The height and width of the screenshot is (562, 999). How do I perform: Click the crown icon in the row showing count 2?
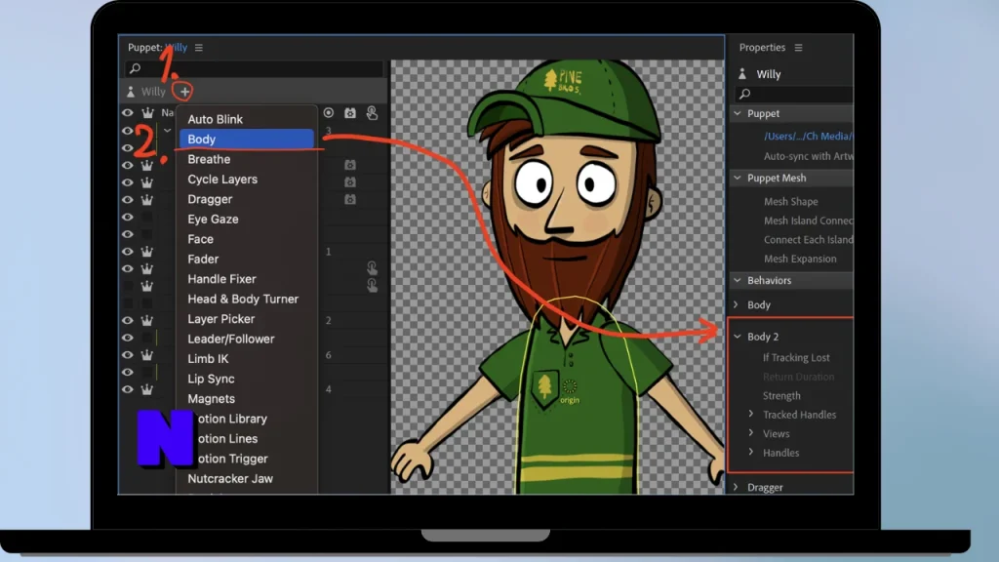147,320
